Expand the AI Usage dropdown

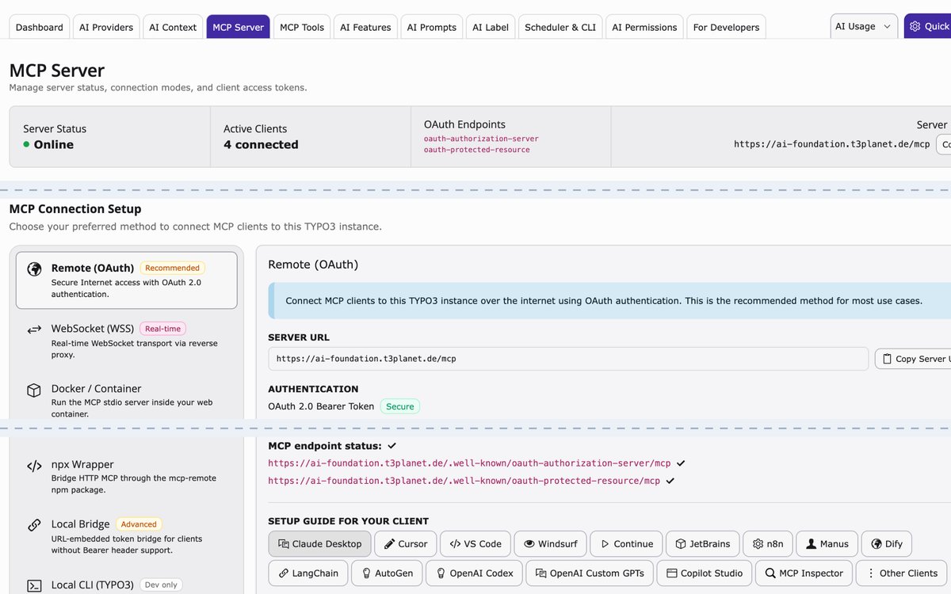(864, 26)
